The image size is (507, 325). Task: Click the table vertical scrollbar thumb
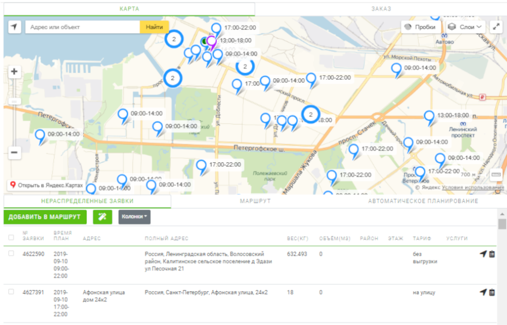pos(502,224)
